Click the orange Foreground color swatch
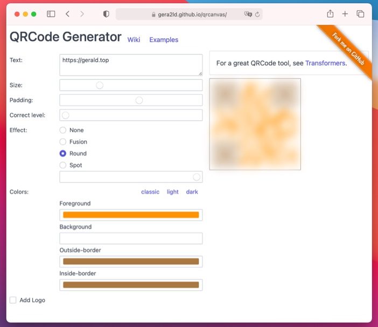 point(131,215)
